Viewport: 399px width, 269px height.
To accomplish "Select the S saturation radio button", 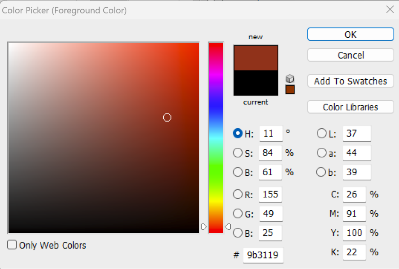I will (238, 153).
